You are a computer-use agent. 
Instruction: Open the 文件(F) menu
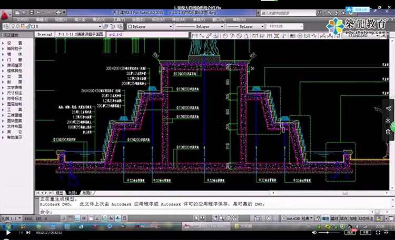pos(23,19)
